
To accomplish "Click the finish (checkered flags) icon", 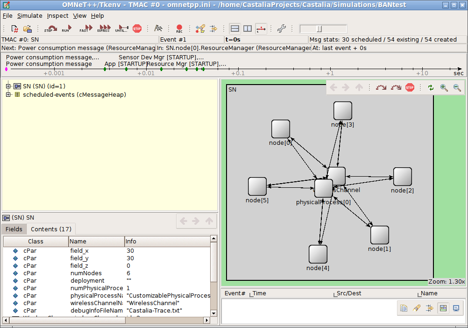I will coord(158,29).
